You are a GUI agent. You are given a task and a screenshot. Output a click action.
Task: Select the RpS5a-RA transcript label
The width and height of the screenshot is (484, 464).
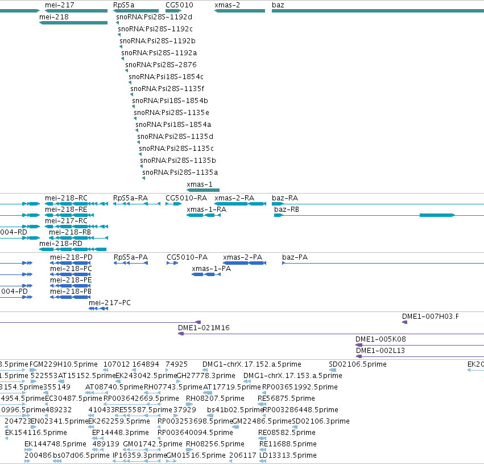tap(131, 198)
